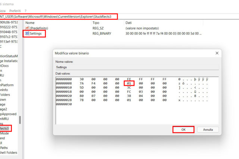
Task: Select the tree key ending in ge Installatic
Action: pos(9,61)
